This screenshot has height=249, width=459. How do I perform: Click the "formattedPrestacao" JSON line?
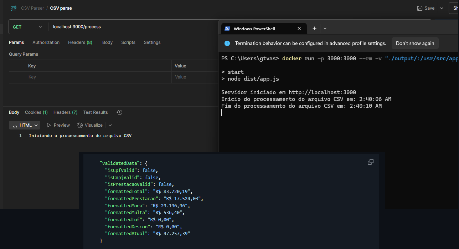coord(154,198)
